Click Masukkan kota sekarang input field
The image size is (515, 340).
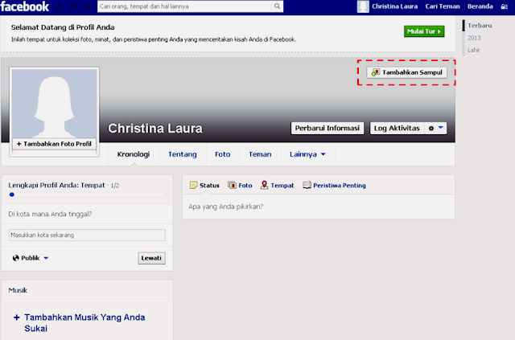pyautogui.click(x=87, y=235)
